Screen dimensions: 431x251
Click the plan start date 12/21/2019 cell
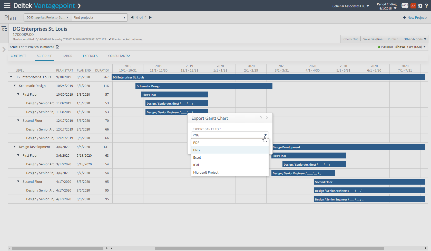(x=65, y=138)
